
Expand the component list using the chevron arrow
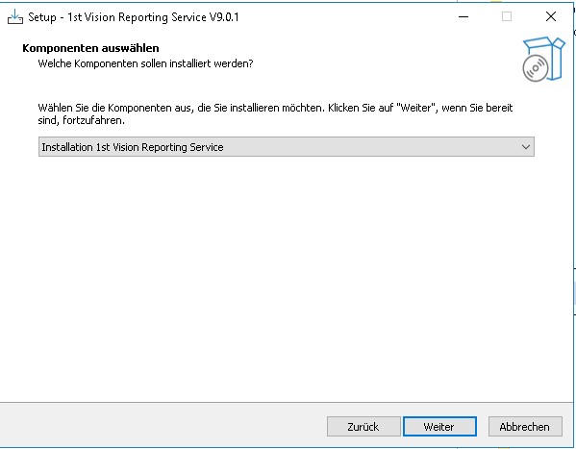coord(526,147)
